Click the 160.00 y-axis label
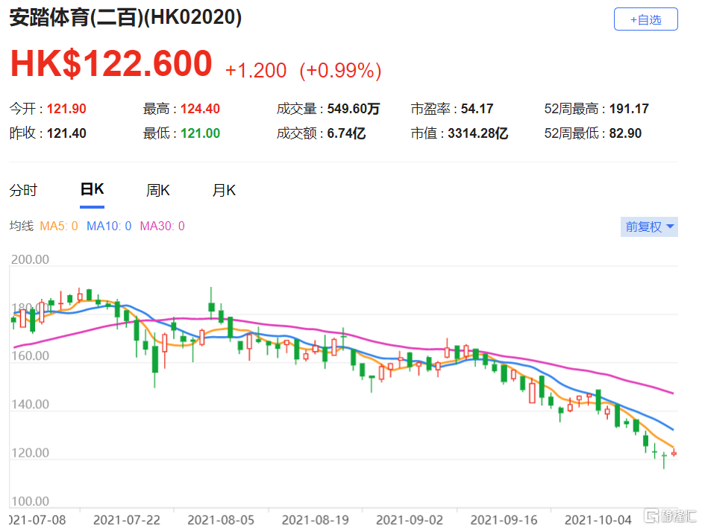This screenshot has height=529, width=702. 30,355
